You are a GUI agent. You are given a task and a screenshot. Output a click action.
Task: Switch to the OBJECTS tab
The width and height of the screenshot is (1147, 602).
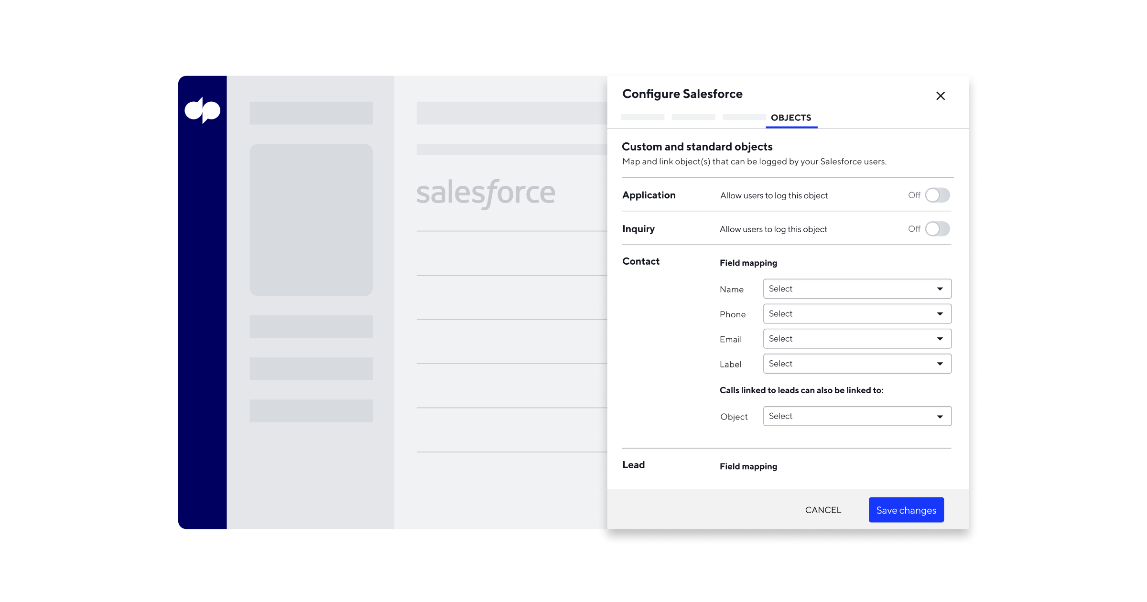coord(791,118)
